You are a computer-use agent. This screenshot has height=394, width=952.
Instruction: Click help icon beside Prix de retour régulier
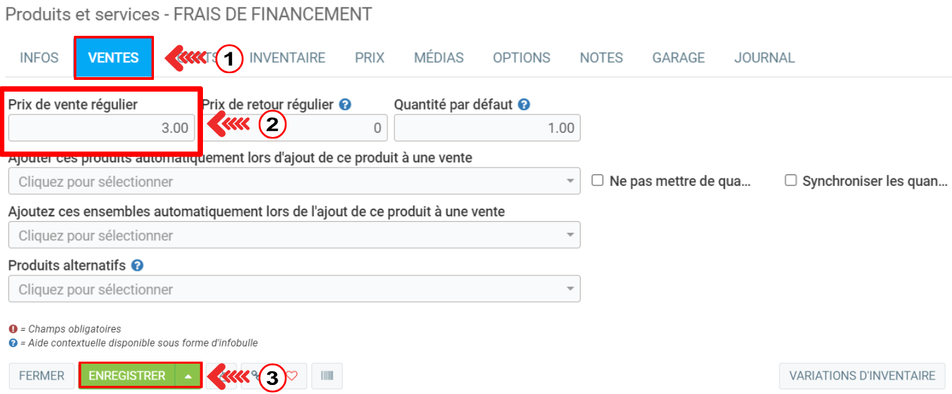[345, 105]
